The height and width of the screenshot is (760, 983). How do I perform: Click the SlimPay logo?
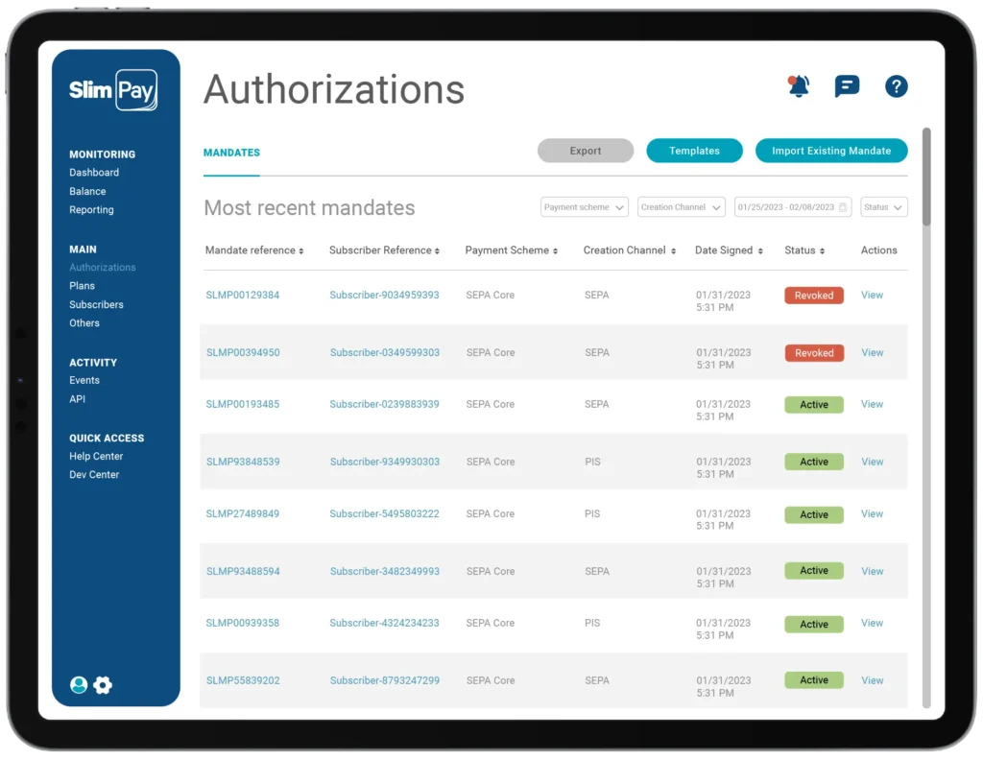pyautogui.click(x=113, y=90)
